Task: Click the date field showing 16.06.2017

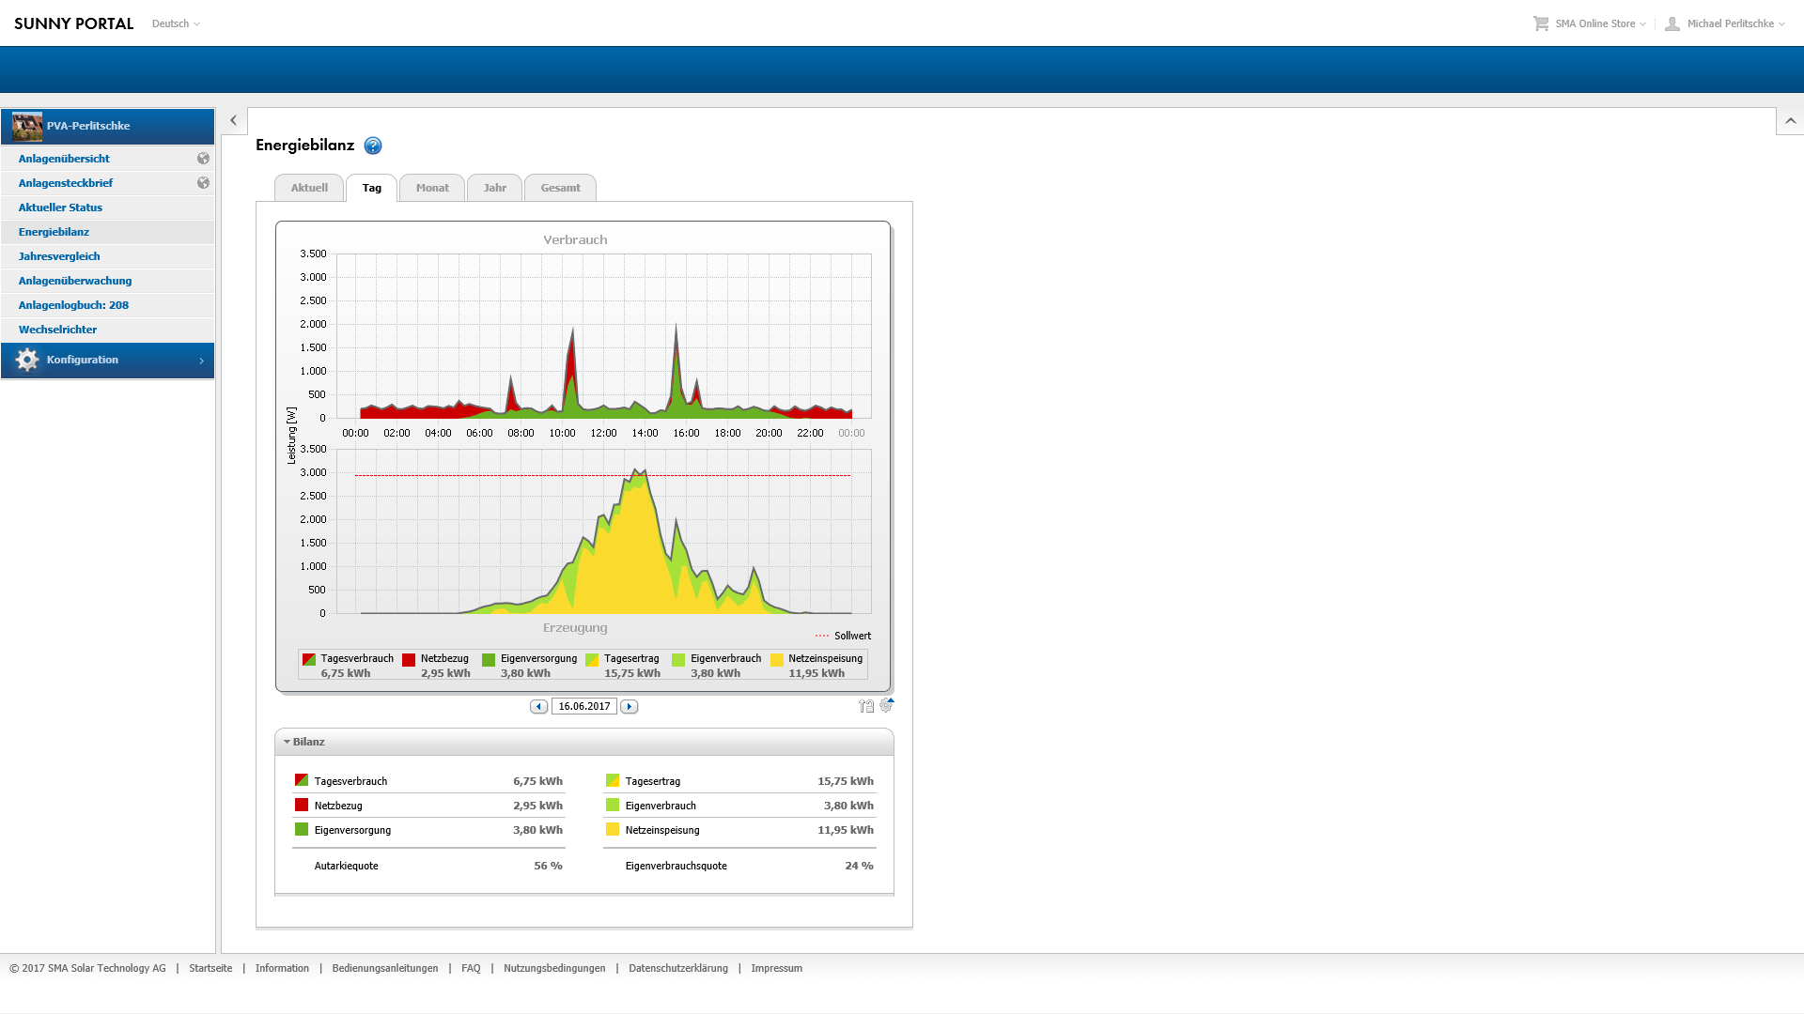Action: (x=583, y=707)
